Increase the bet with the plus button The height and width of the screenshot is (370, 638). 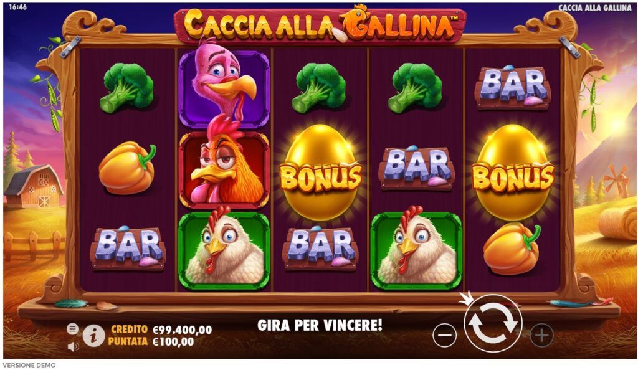[541, 335]
